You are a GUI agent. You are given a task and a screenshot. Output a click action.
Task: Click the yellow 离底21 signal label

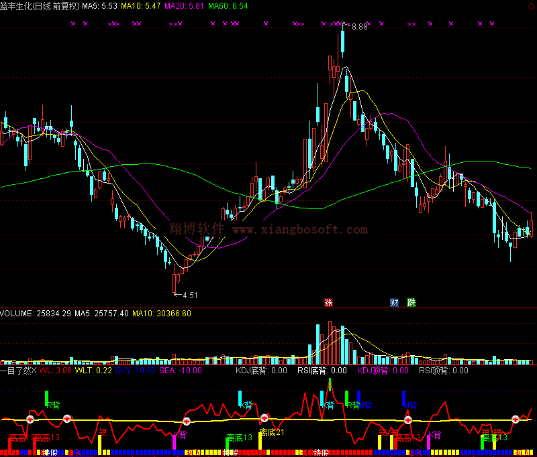tap(272, 432)
